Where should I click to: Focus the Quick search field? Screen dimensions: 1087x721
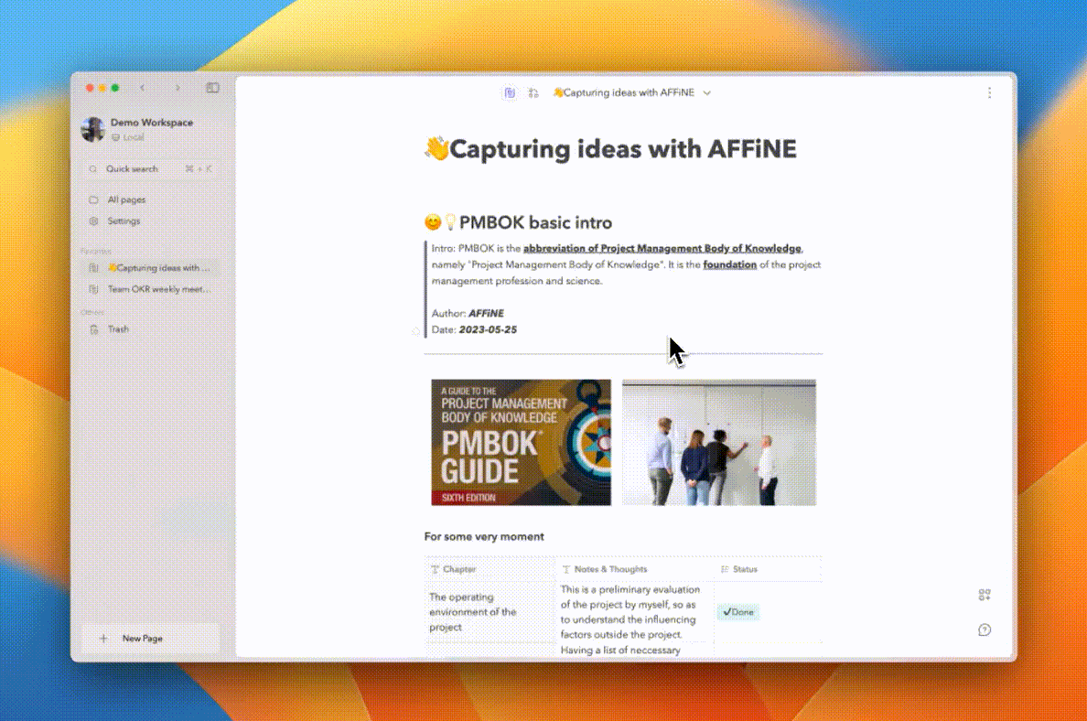tap(150, 169)
